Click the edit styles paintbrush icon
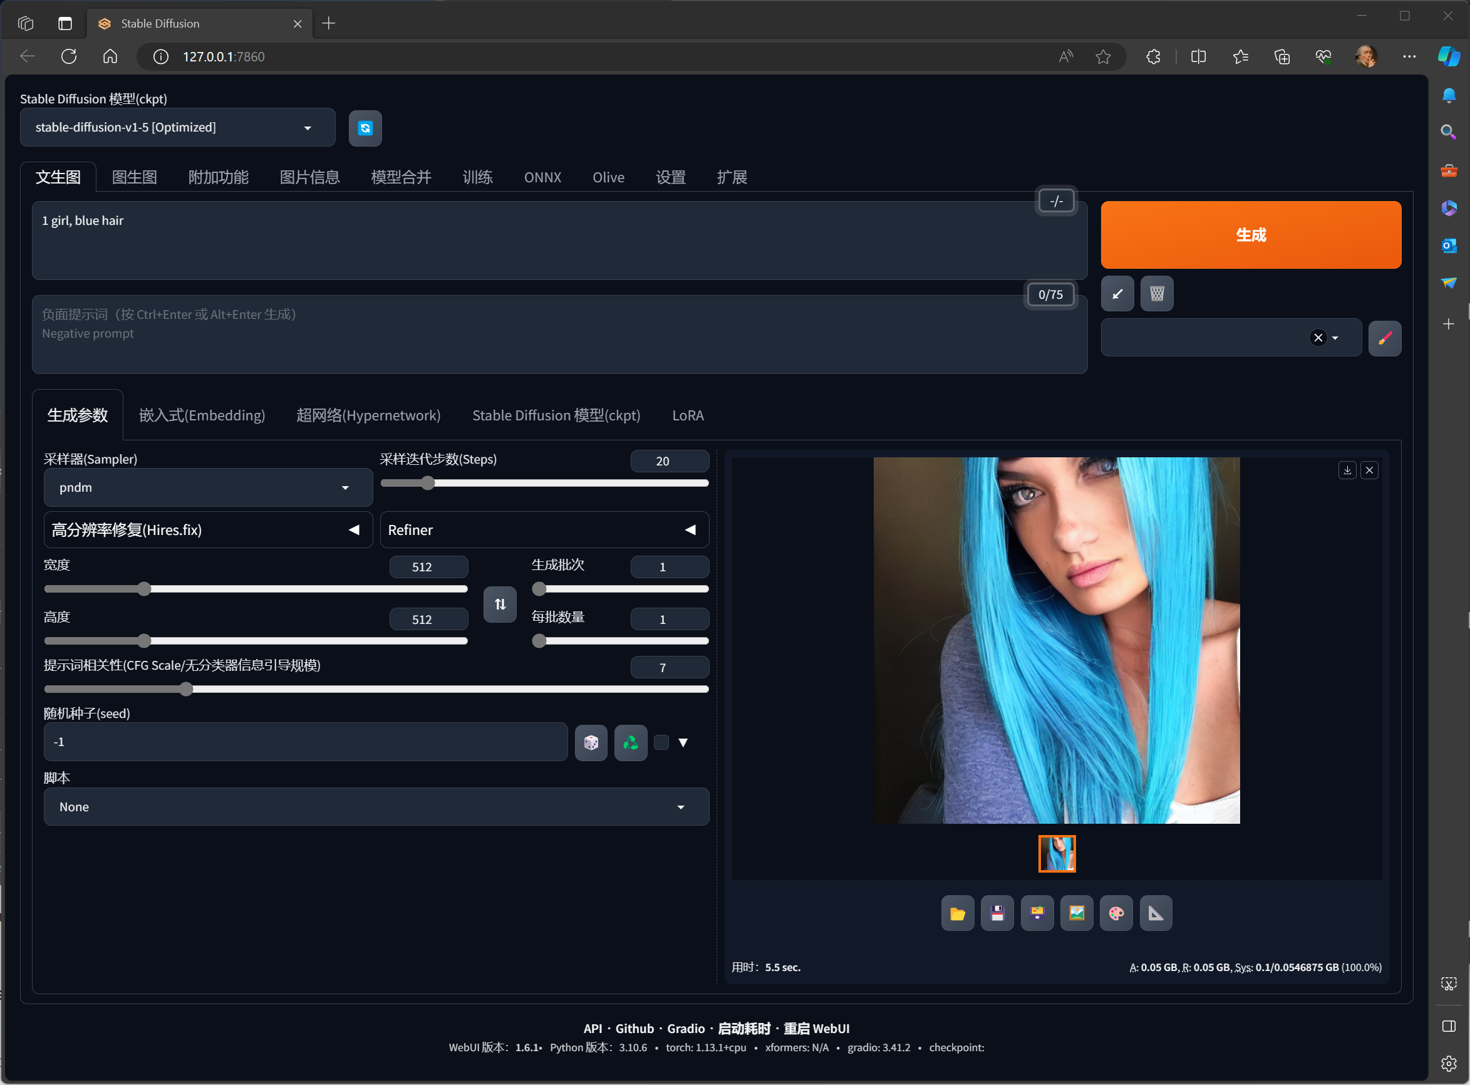 pyautogui.click(x=1385, y=338)
